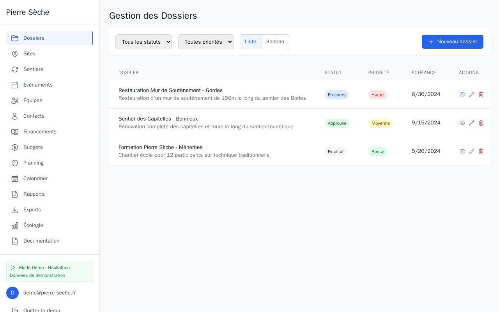The image size is (499, 312).
Task: Click the calendar icon beside Événements
Action: pyautogui.click(x=15, y=85)
